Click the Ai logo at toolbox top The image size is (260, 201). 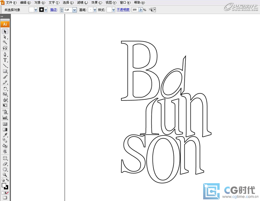(x=5, y=24)
